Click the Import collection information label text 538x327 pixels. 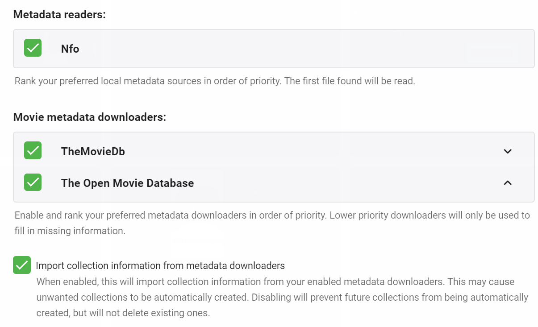point(160,266)
